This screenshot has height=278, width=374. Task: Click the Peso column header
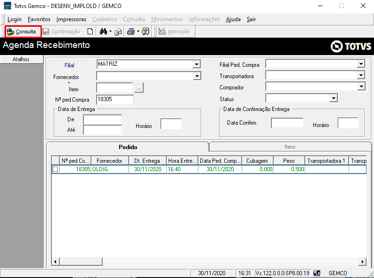coord(289,161)
